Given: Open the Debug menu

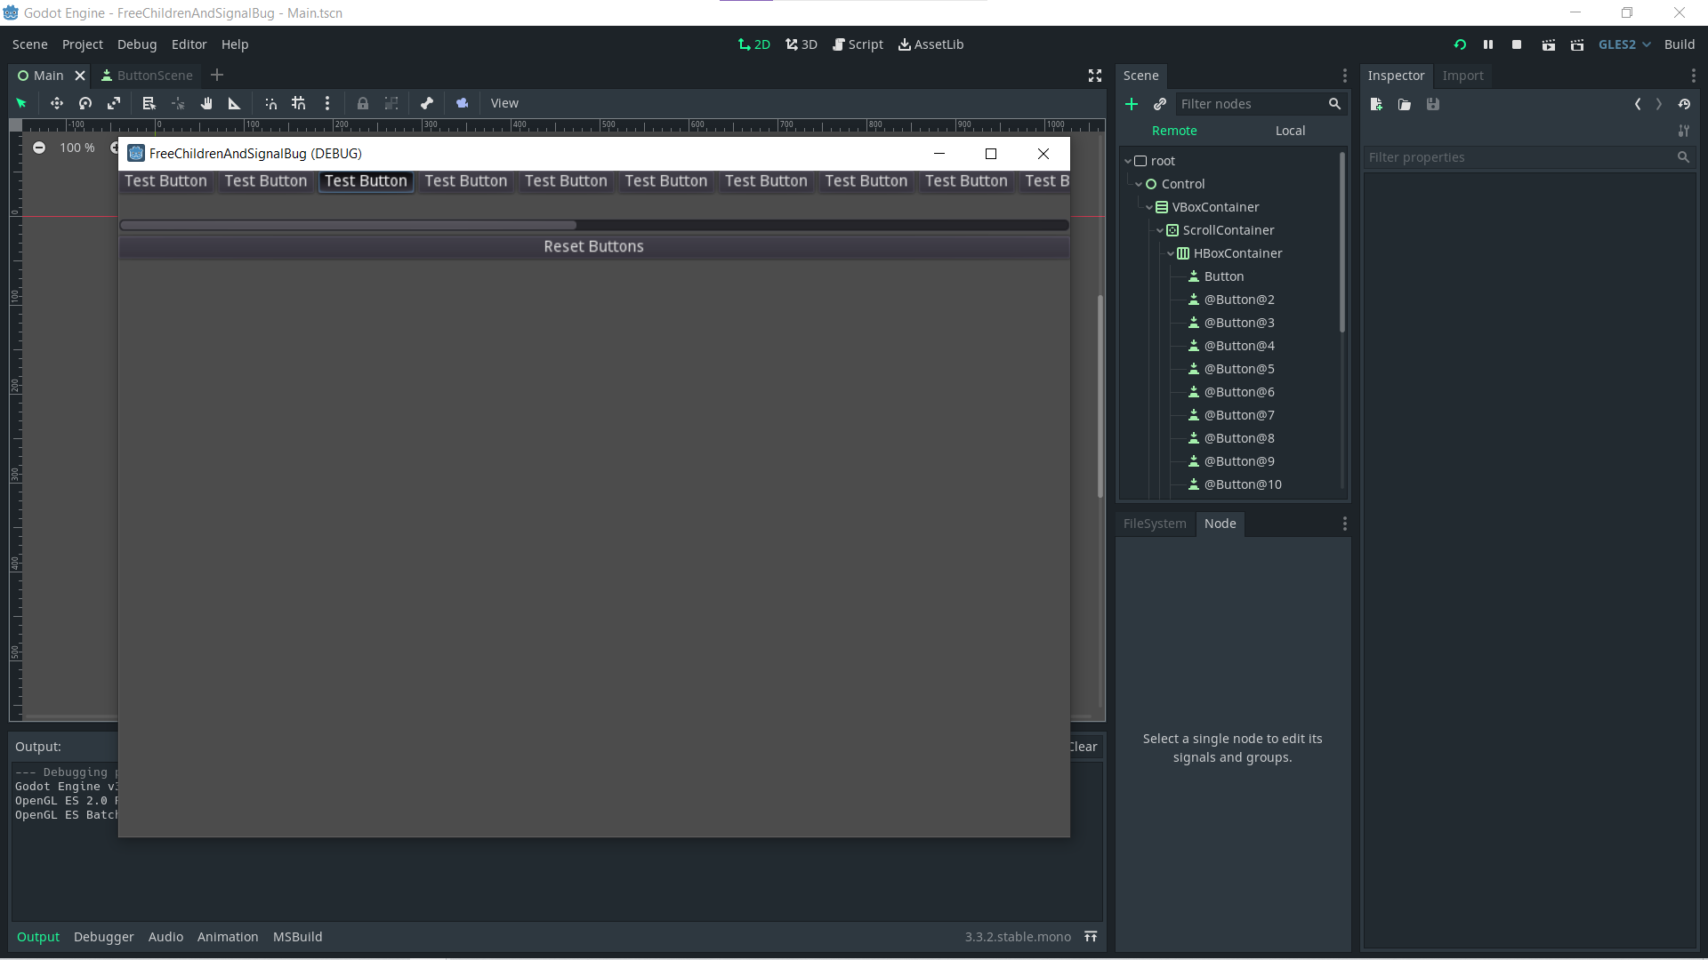Looking at the screenshot, I should (x=136, y=44).
